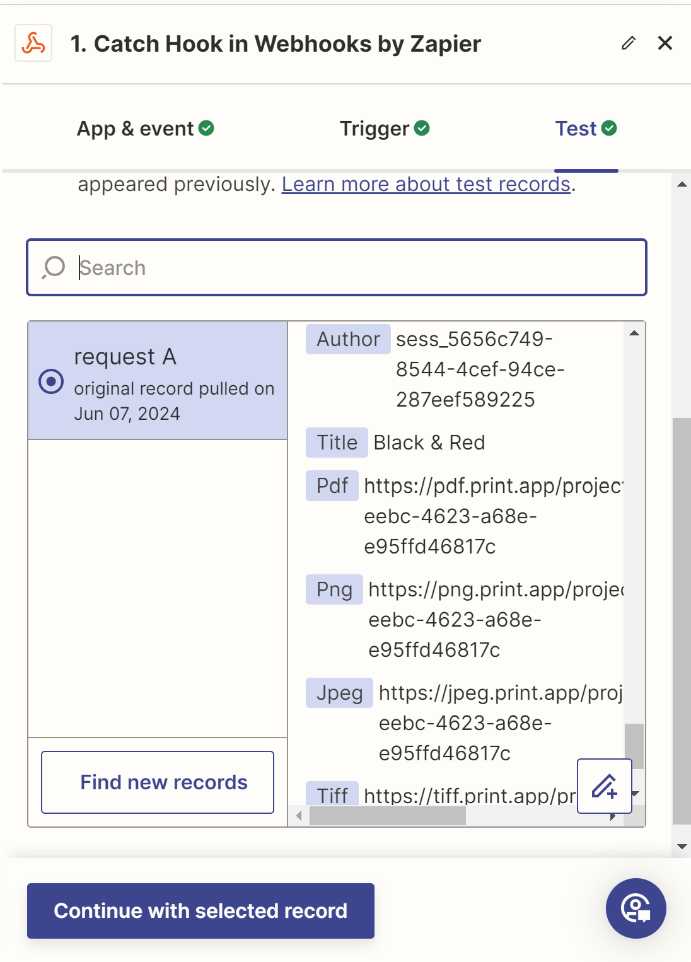
Task: Click the Webhooks by Zapier app icon
Action: [x=33, y=43]
